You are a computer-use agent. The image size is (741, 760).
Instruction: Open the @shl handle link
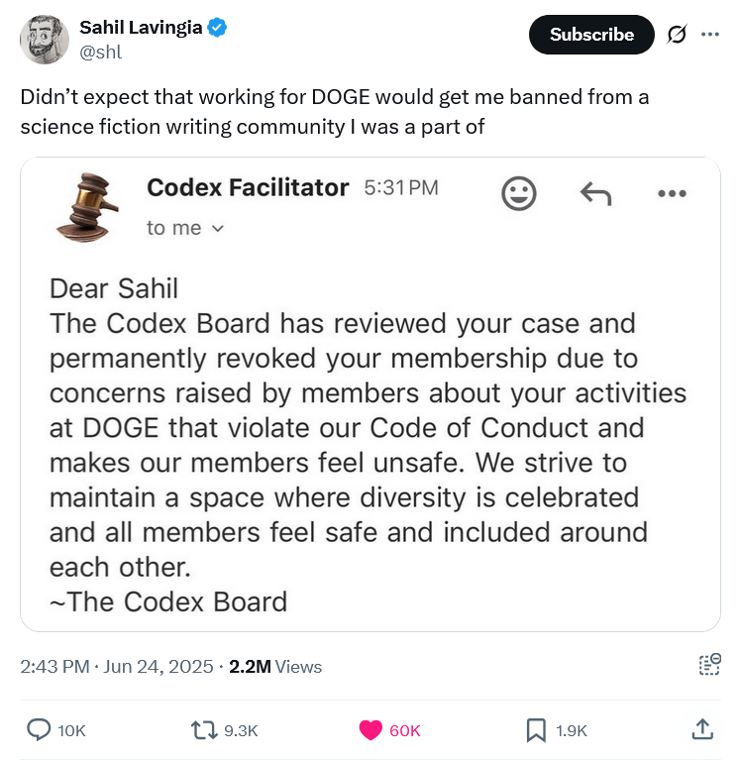(x=100, y=53)
